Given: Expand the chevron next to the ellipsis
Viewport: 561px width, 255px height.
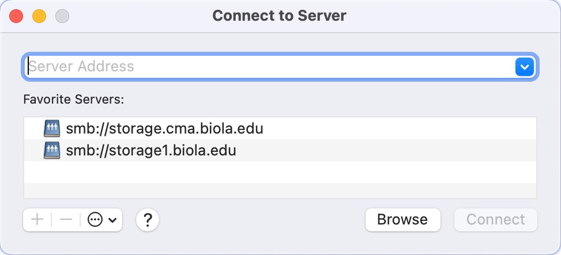Looking at the screenshot, I should point(112,220).
